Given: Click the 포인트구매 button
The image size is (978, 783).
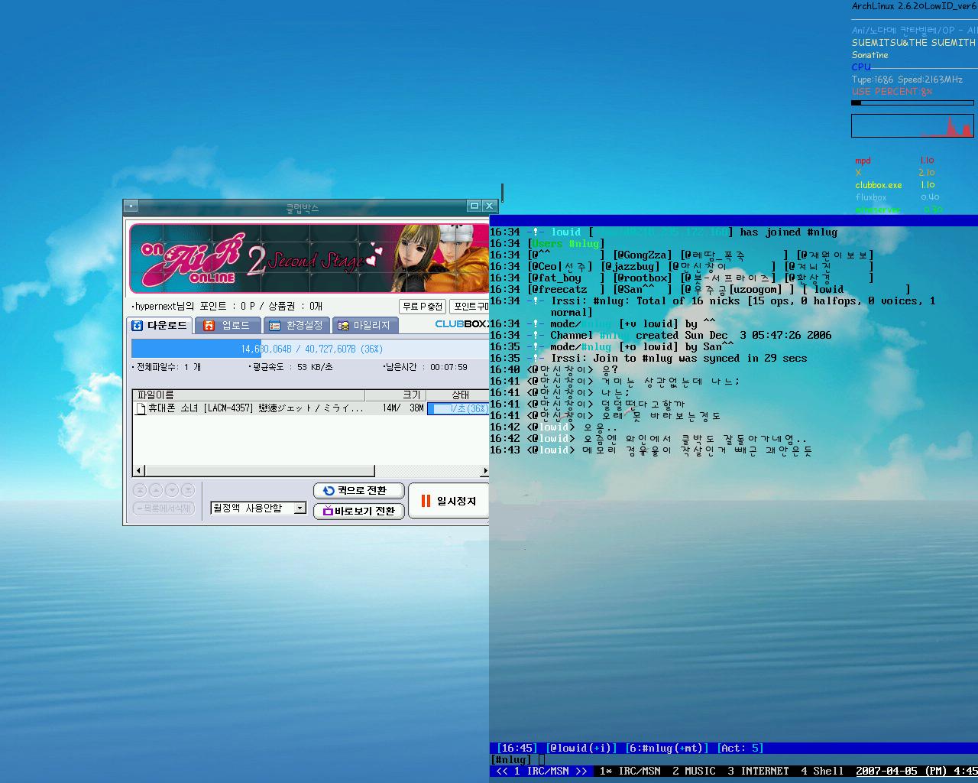Looking at the screenshot, I should point(469,307).
